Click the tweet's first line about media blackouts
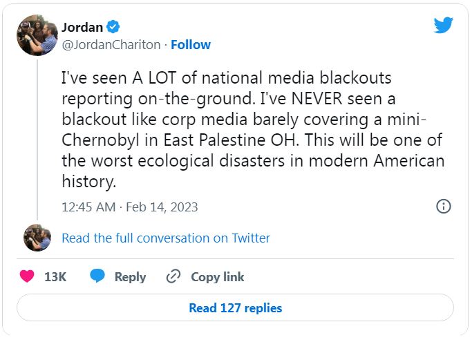Viewport: 472px width, 342px height. pos(227,79)
